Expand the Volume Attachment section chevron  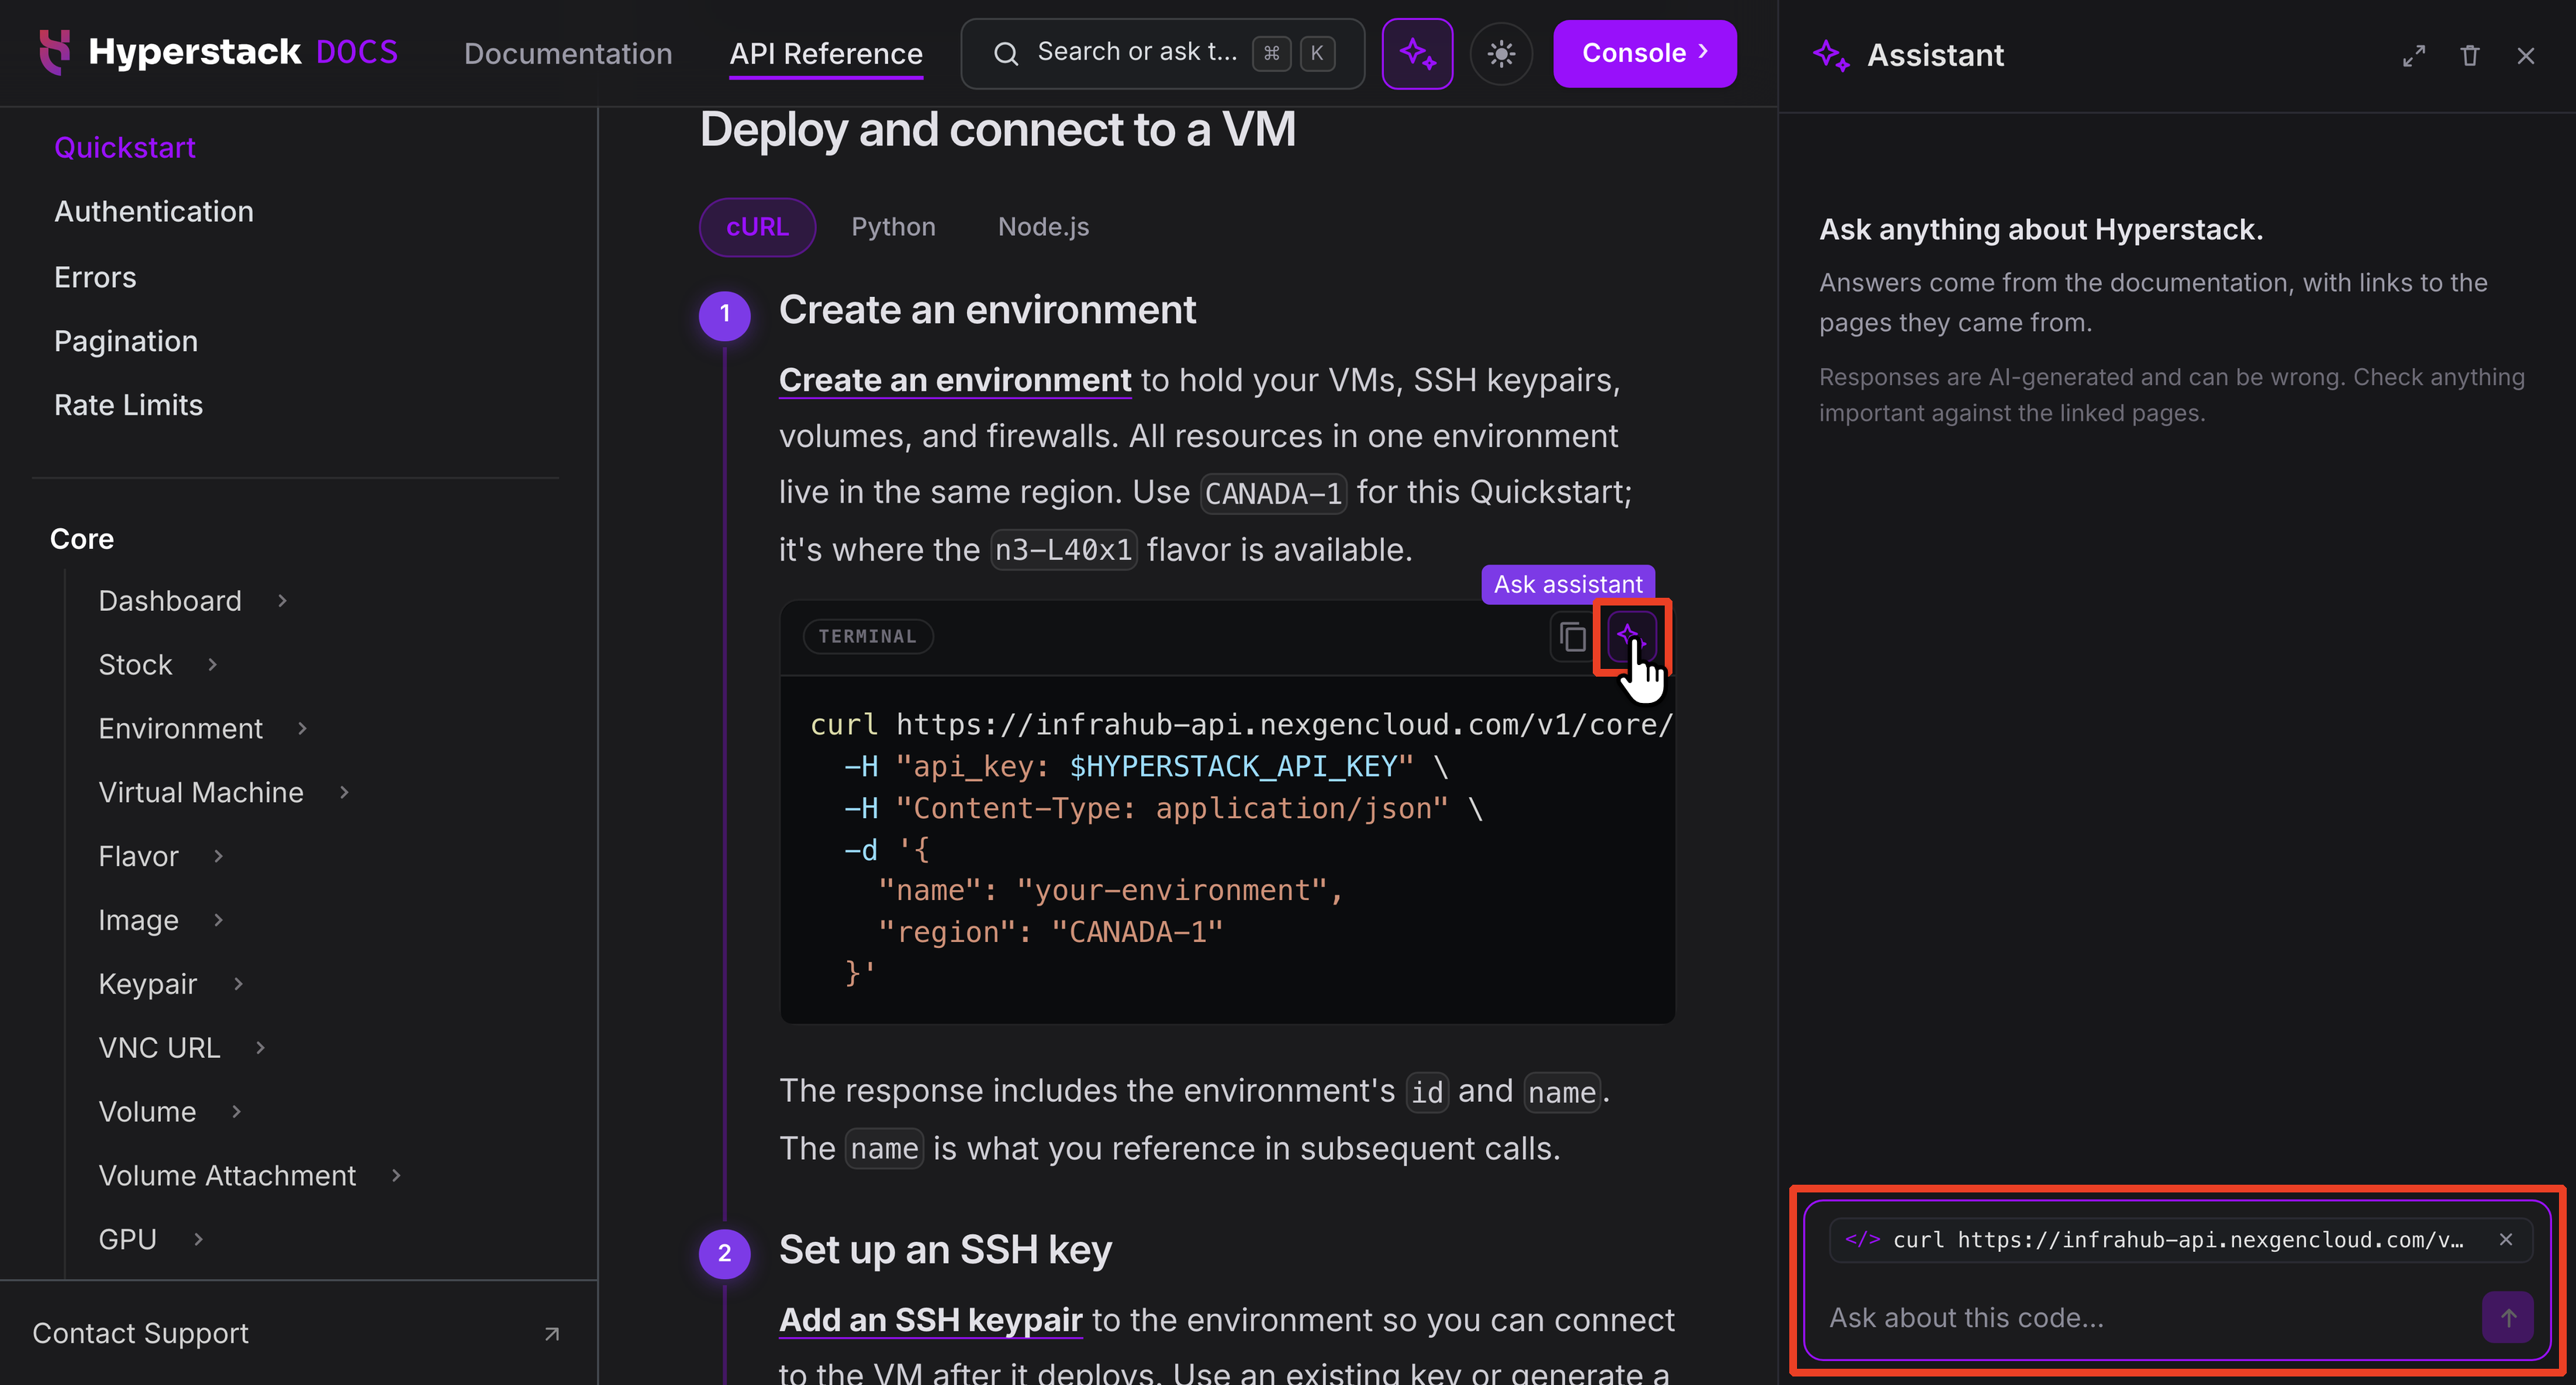(x=396, y=1175)
